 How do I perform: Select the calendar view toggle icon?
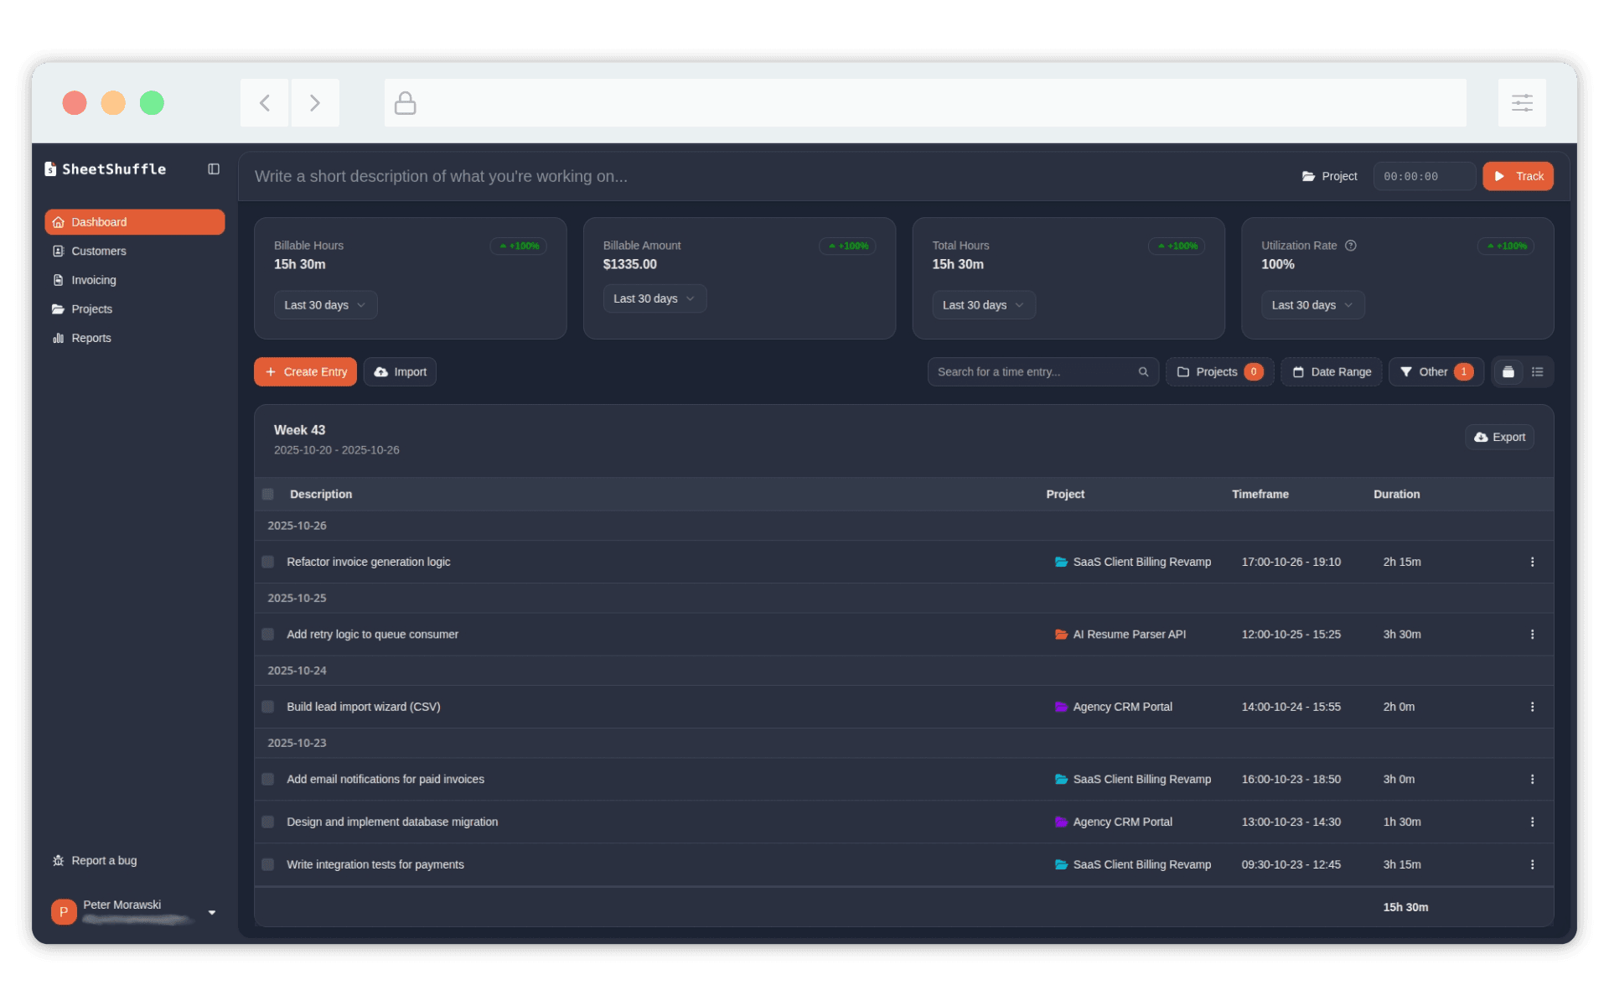[x=1508, y=371]
